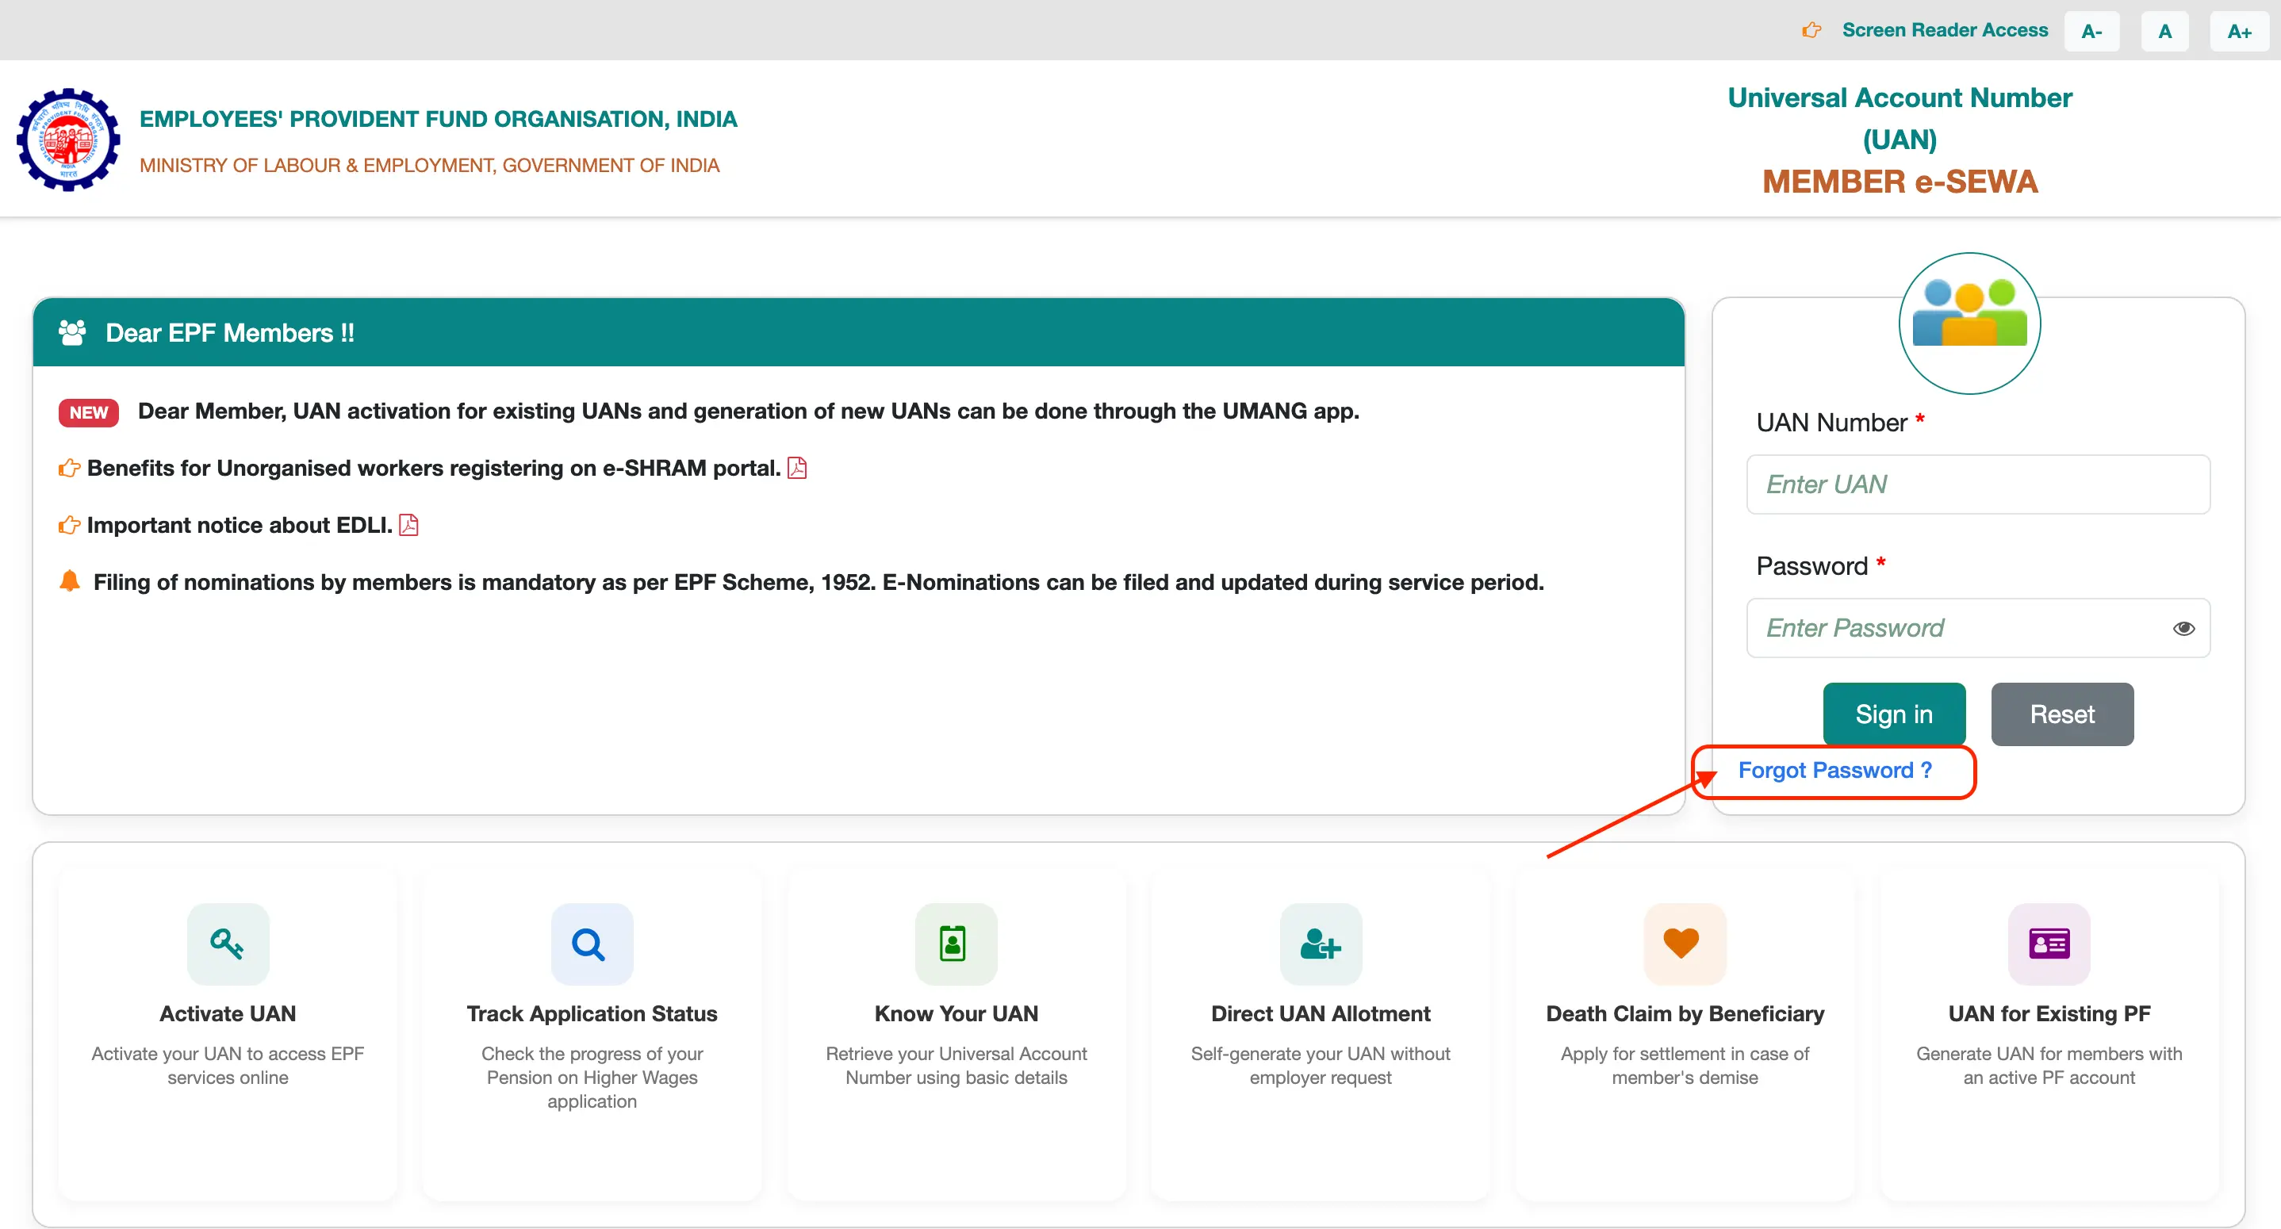The width and height of the screenshot is (2281, 1229).
Task: Click the Universal Account Number heading
Action: pos(1900,118)
